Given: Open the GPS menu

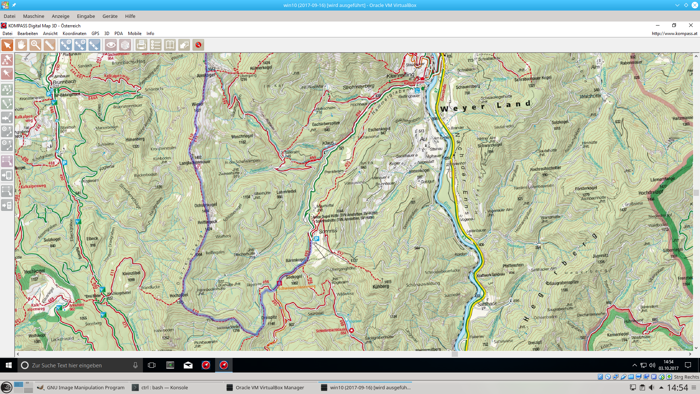Looking at the screenshot, I should (95, 34).
